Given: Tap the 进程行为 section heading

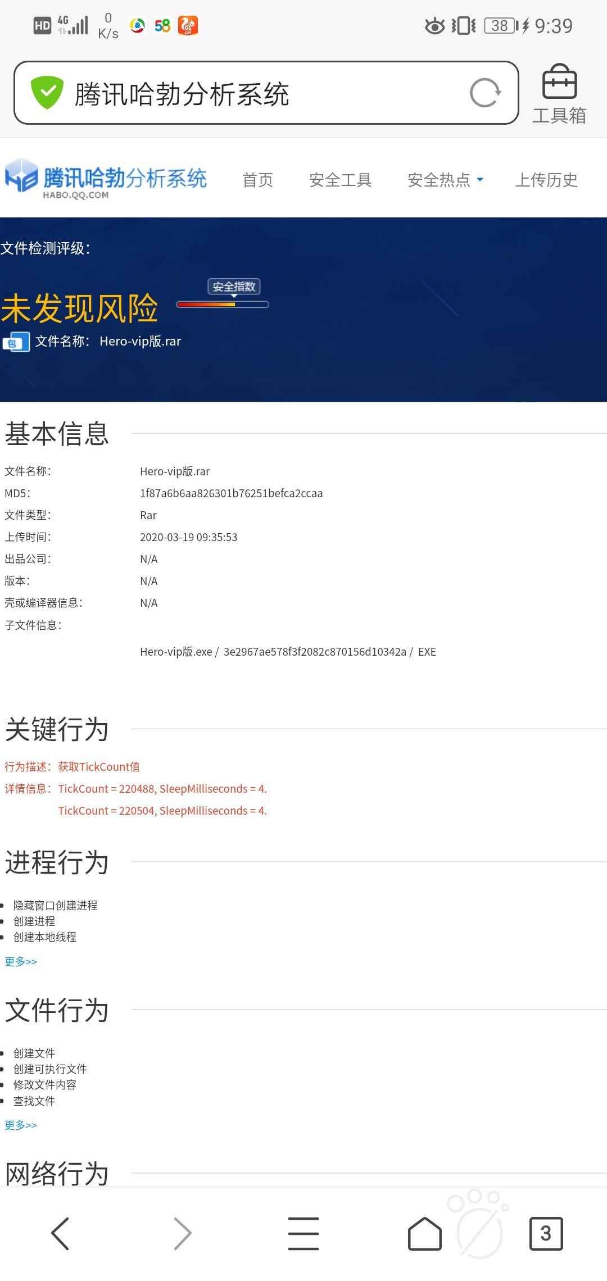Looking at the screenshot, I should point(57,862).
